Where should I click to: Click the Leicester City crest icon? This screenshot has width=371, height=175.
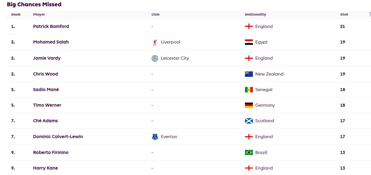tap(155, 58)
